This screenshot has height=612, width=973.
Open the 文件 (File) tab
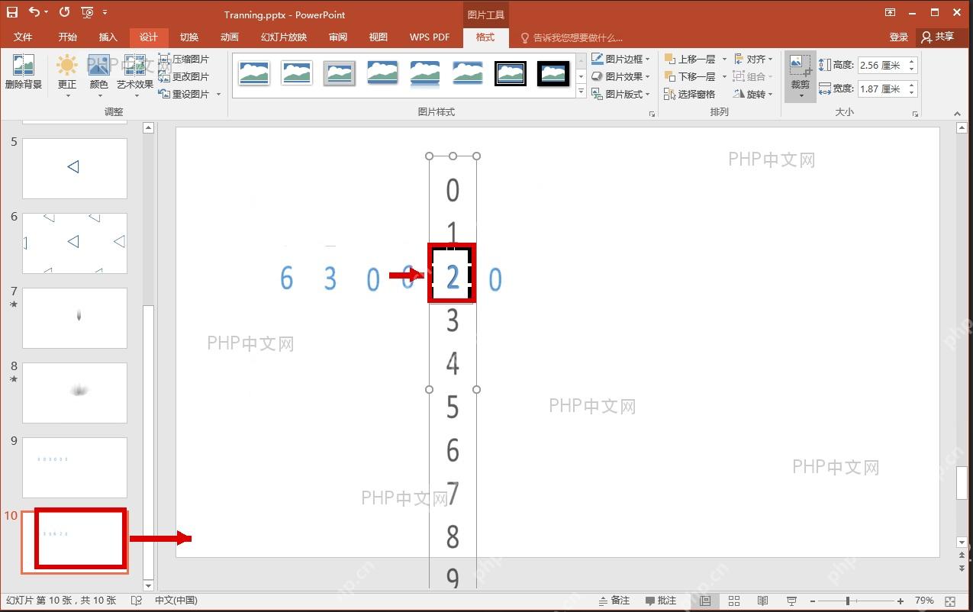(x=24, y=37)
